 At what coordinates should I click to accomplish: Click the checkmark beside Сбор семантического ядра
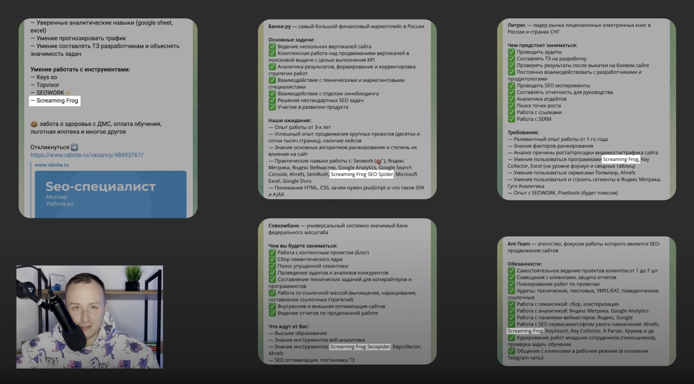(272, 259)
